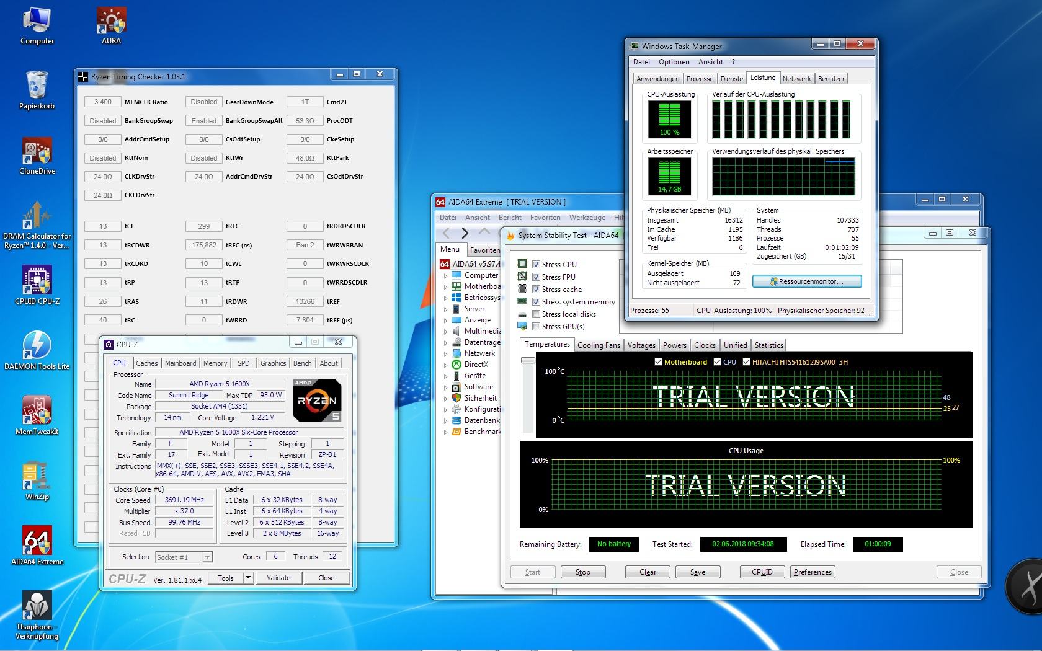This screenshot has width=1042, height=651.
Task: Uncheck the Stress CPU checkbox
Action: (536, 264)
